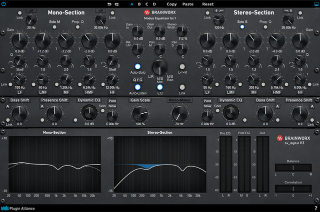
Task: Click Copy in the top bar
Action: [171, 4]
